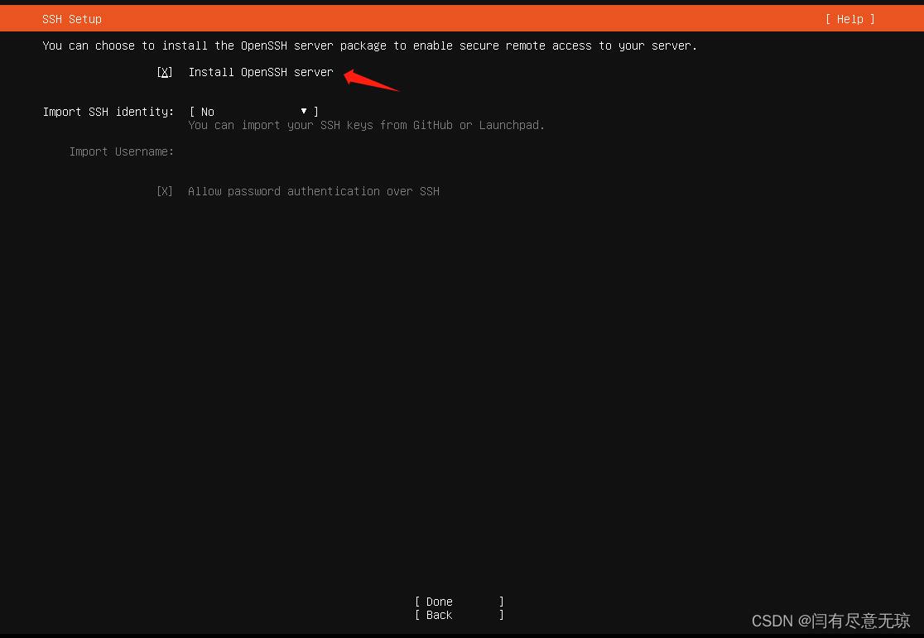Click the 'Import SSH identity:' label
This screenshot has width=924, height=638.
pyautogui.click(x=108, y=112)
